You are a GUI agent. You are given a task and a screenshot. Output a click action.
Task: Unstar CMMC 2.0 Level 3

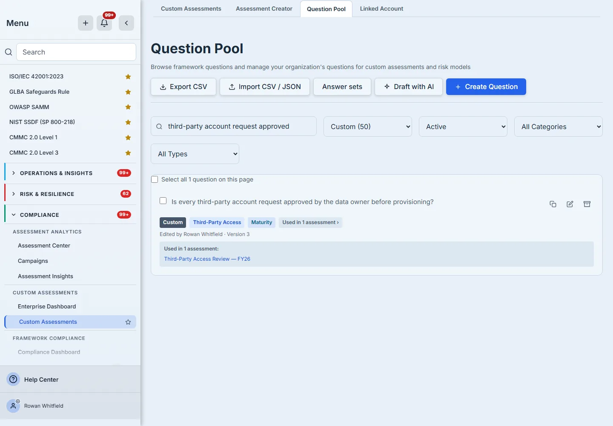[x=128, y=153]
